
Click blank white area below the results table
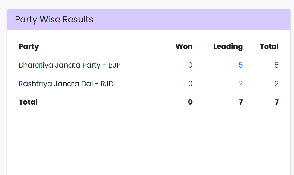(148, 142)
